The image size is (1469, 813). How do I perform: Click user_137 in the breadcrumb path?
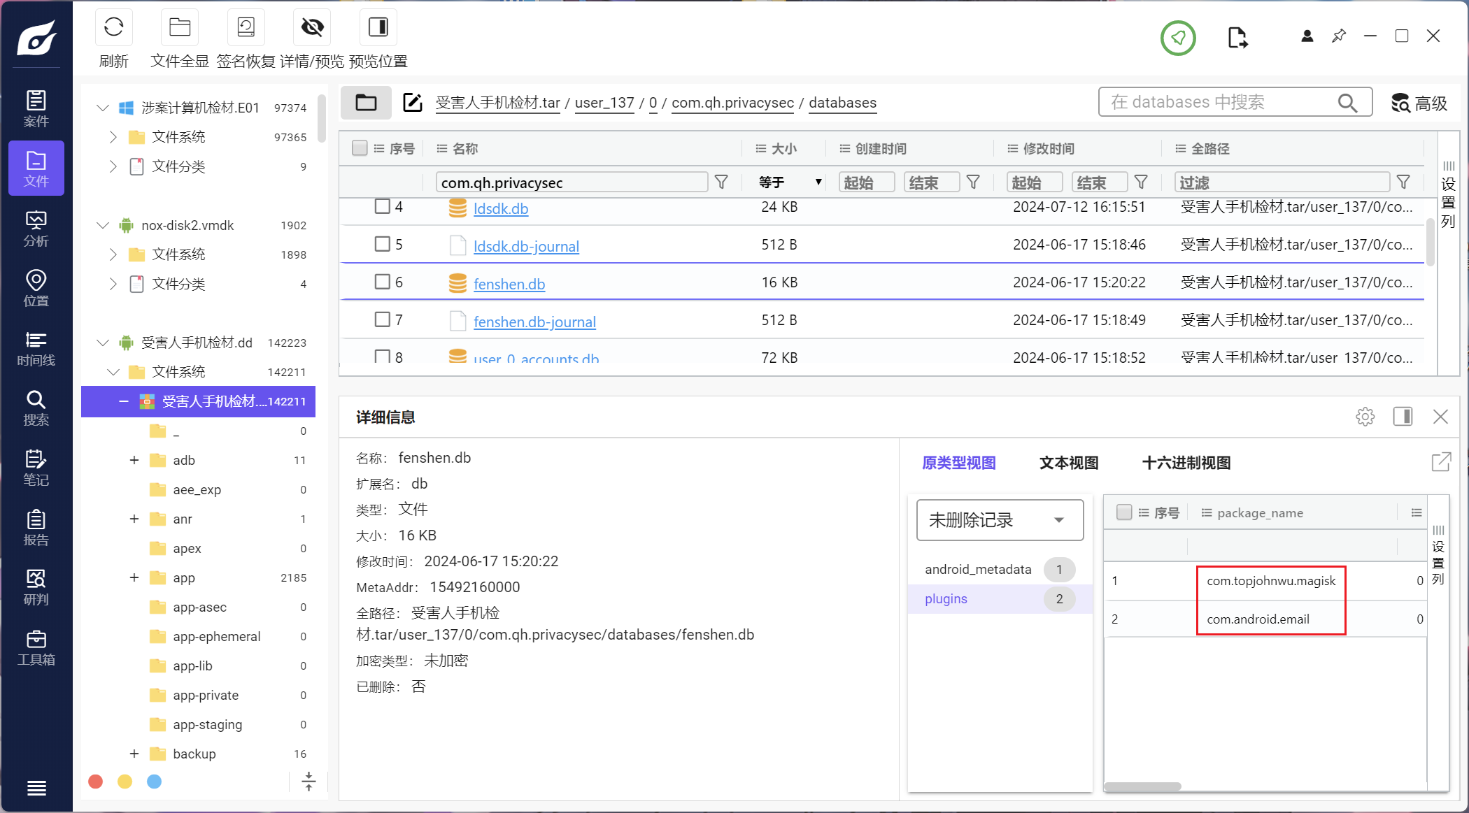pyautogui.click(x=604, y=103)
